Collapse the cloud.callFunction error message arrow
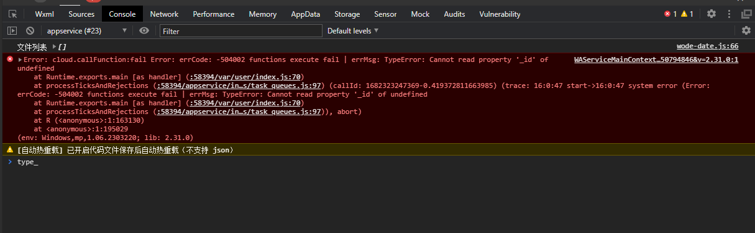This screenshot has height=233, width=755. 20,59
